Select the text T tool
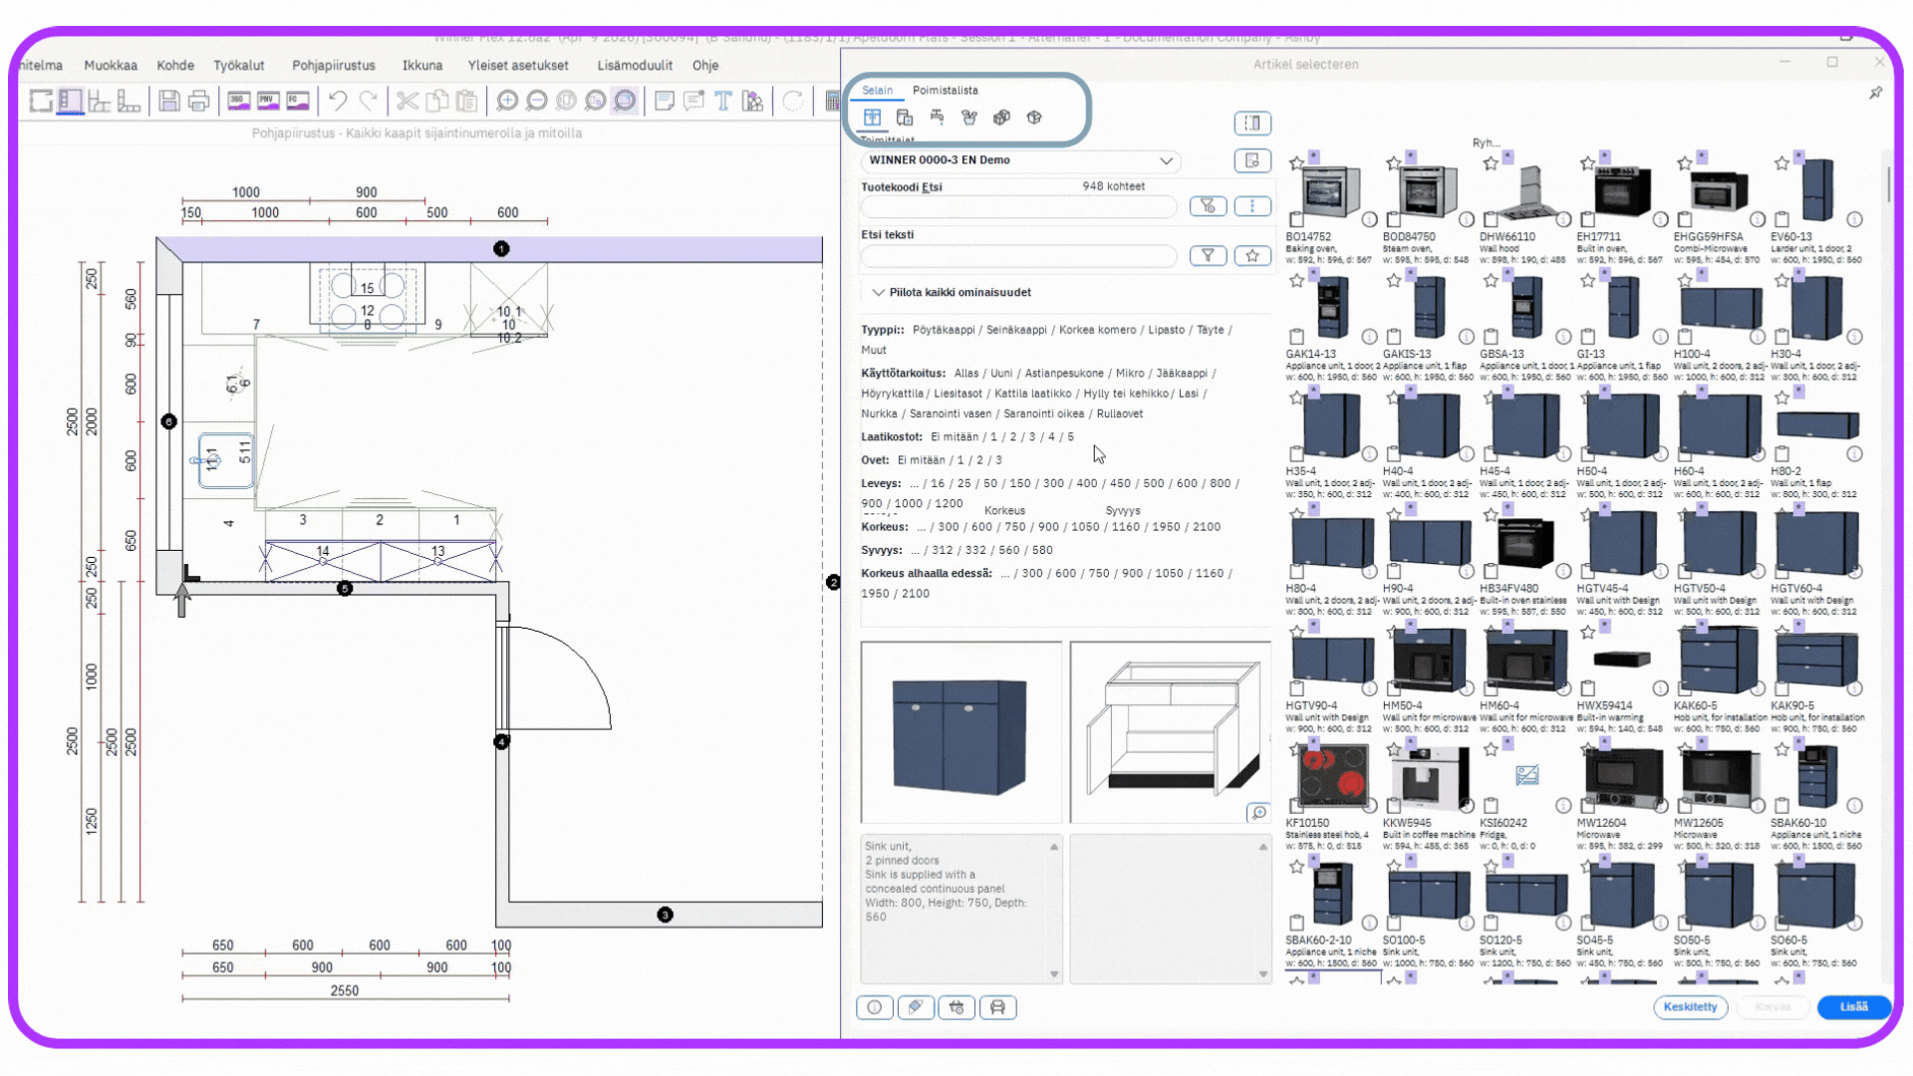 tap(723, 101)
